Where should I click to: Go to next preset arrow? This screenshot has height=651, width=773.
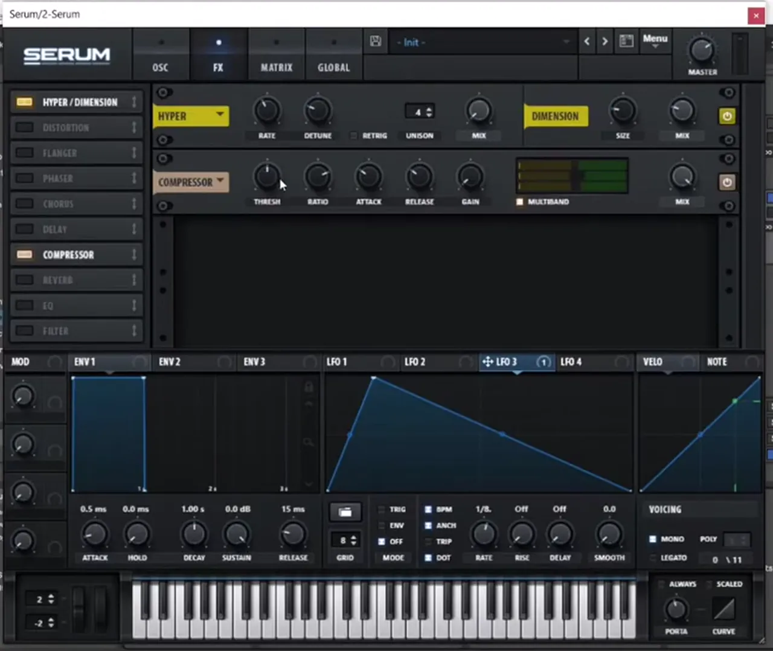click(605, 42)
